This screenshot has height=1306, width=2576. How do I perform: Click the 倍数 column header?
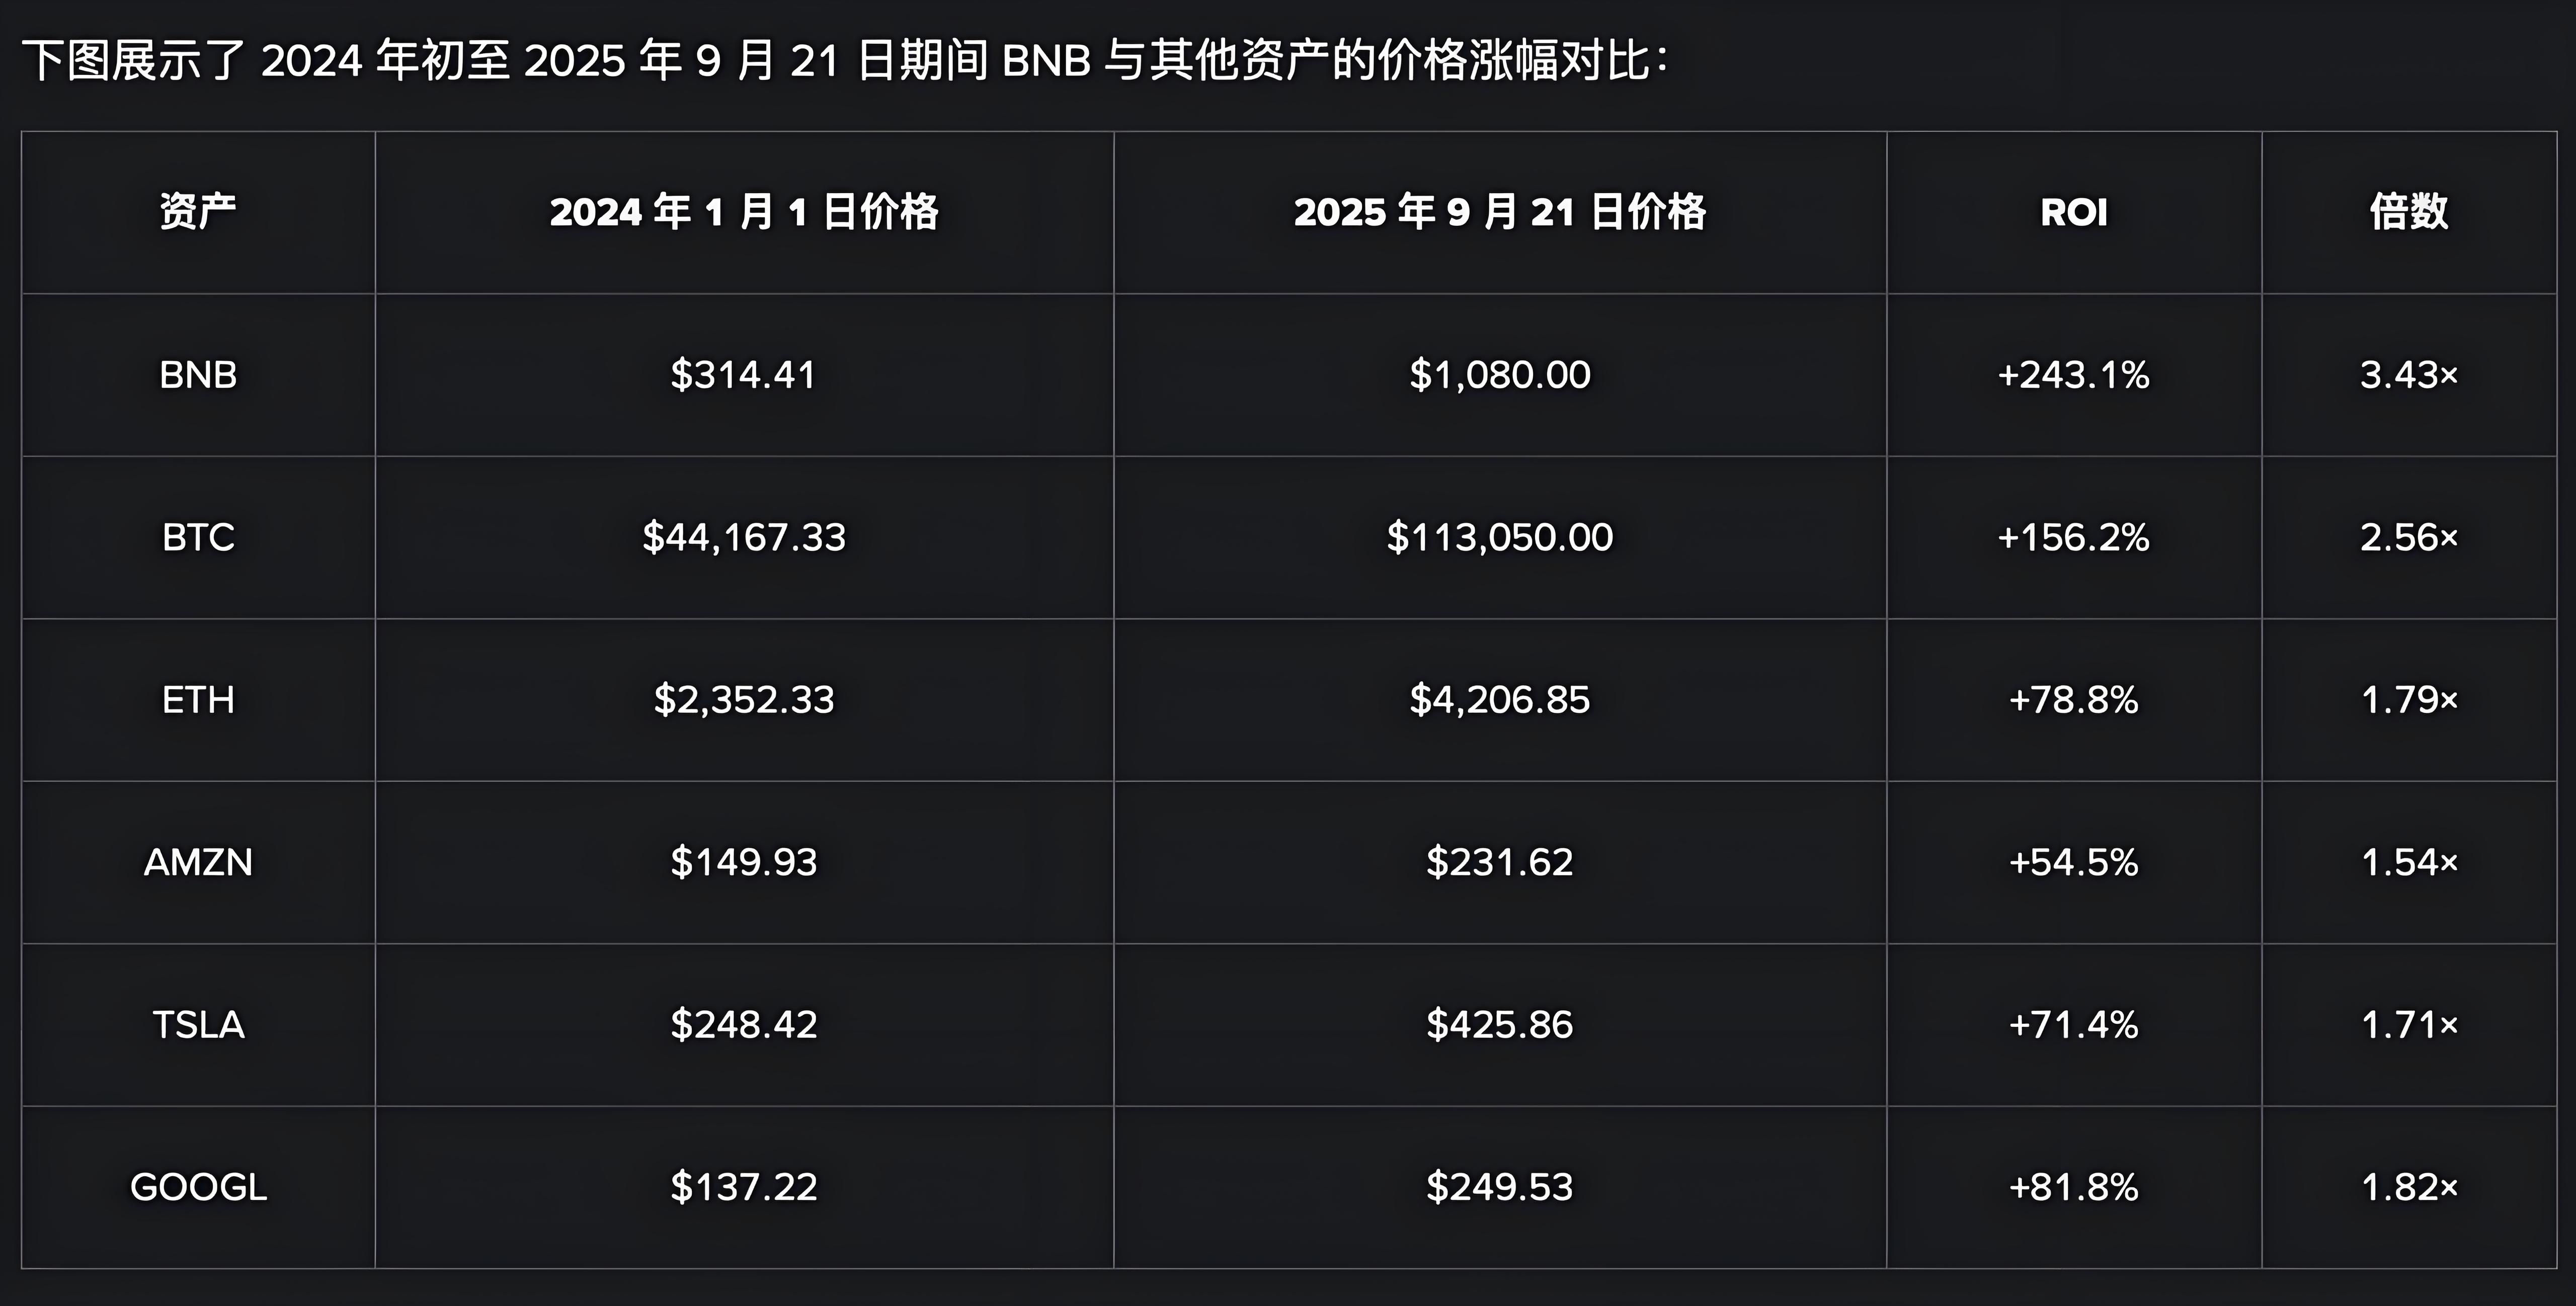click(x=2408, y=212)
